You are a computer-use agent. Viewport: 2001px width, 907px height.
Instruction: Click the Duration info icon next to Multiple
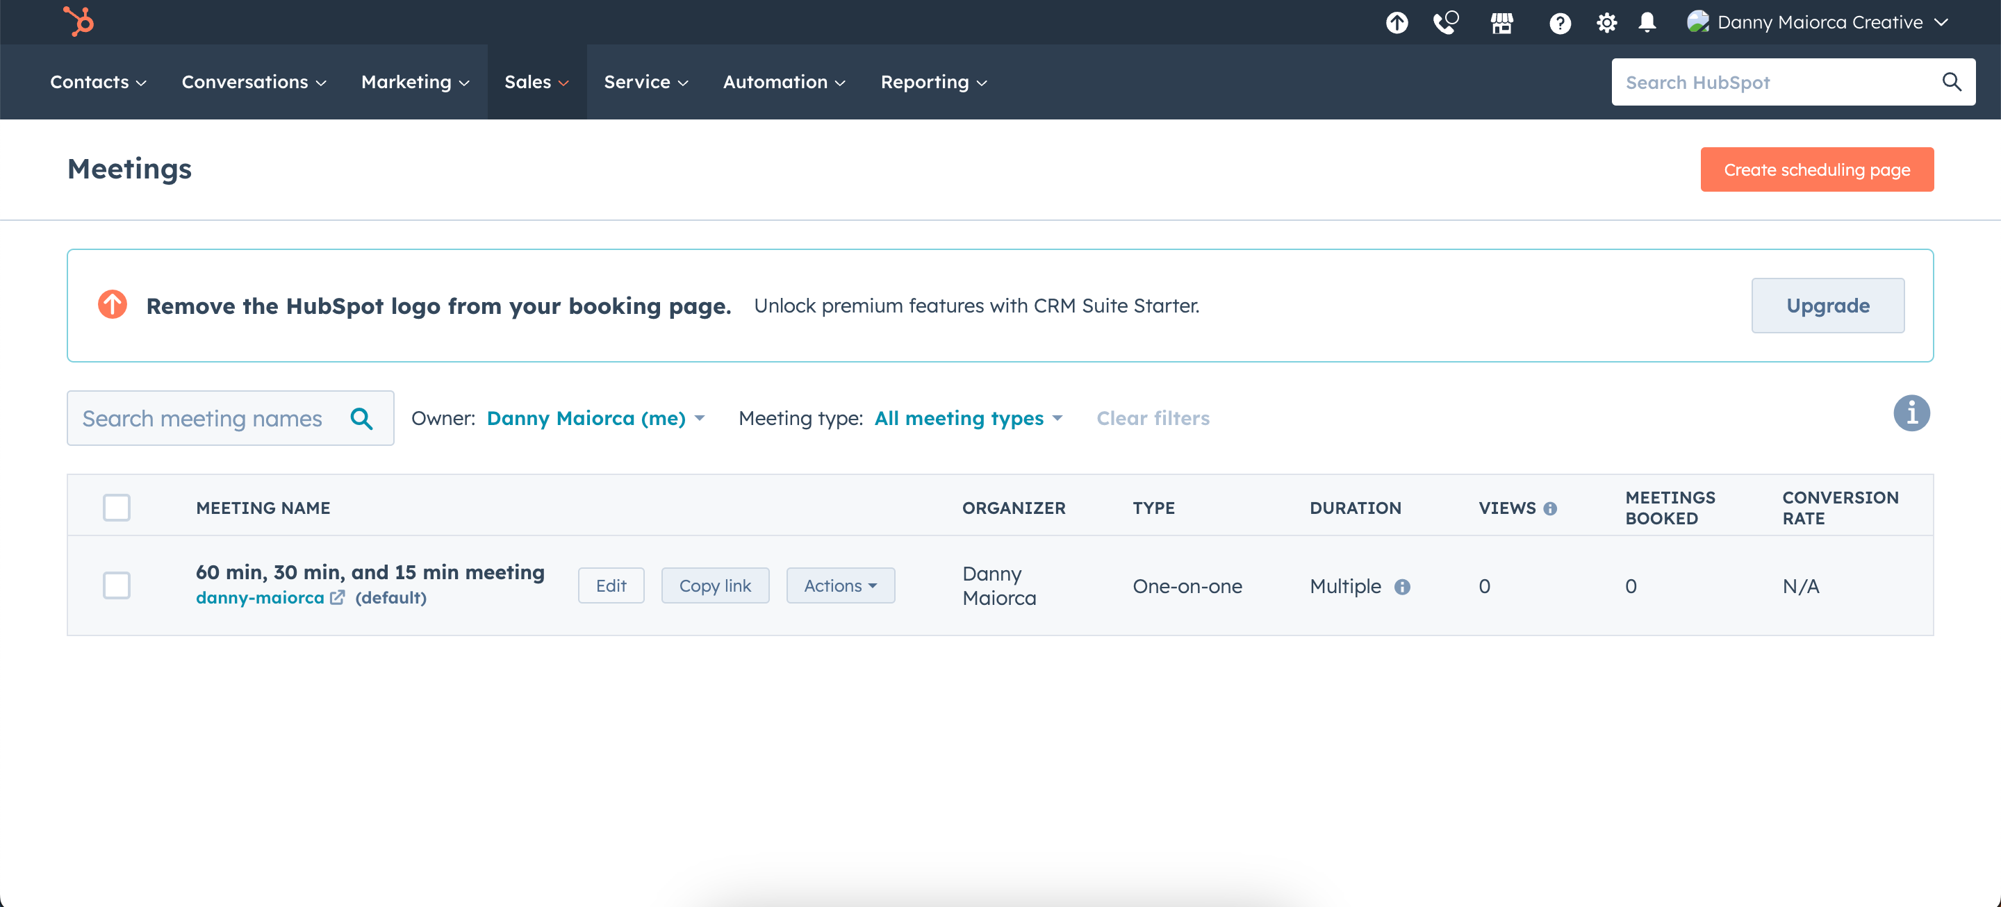[x=1403, y=587]
